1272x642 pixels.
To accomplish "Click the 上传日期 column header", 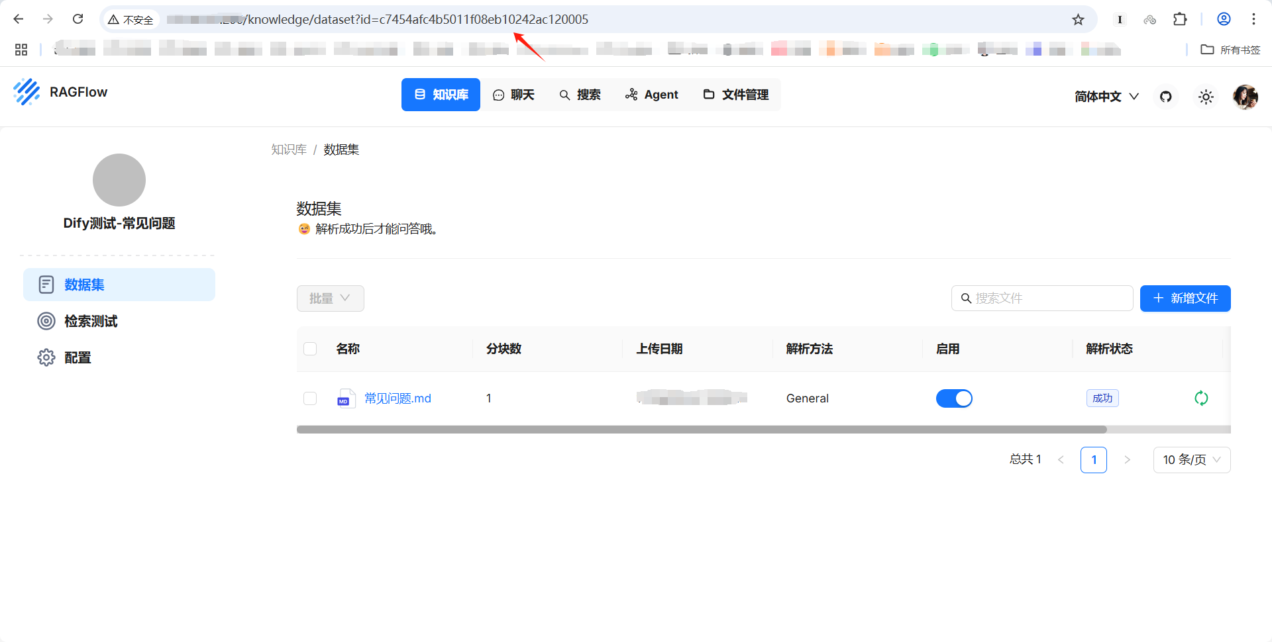I will (659, 349).
